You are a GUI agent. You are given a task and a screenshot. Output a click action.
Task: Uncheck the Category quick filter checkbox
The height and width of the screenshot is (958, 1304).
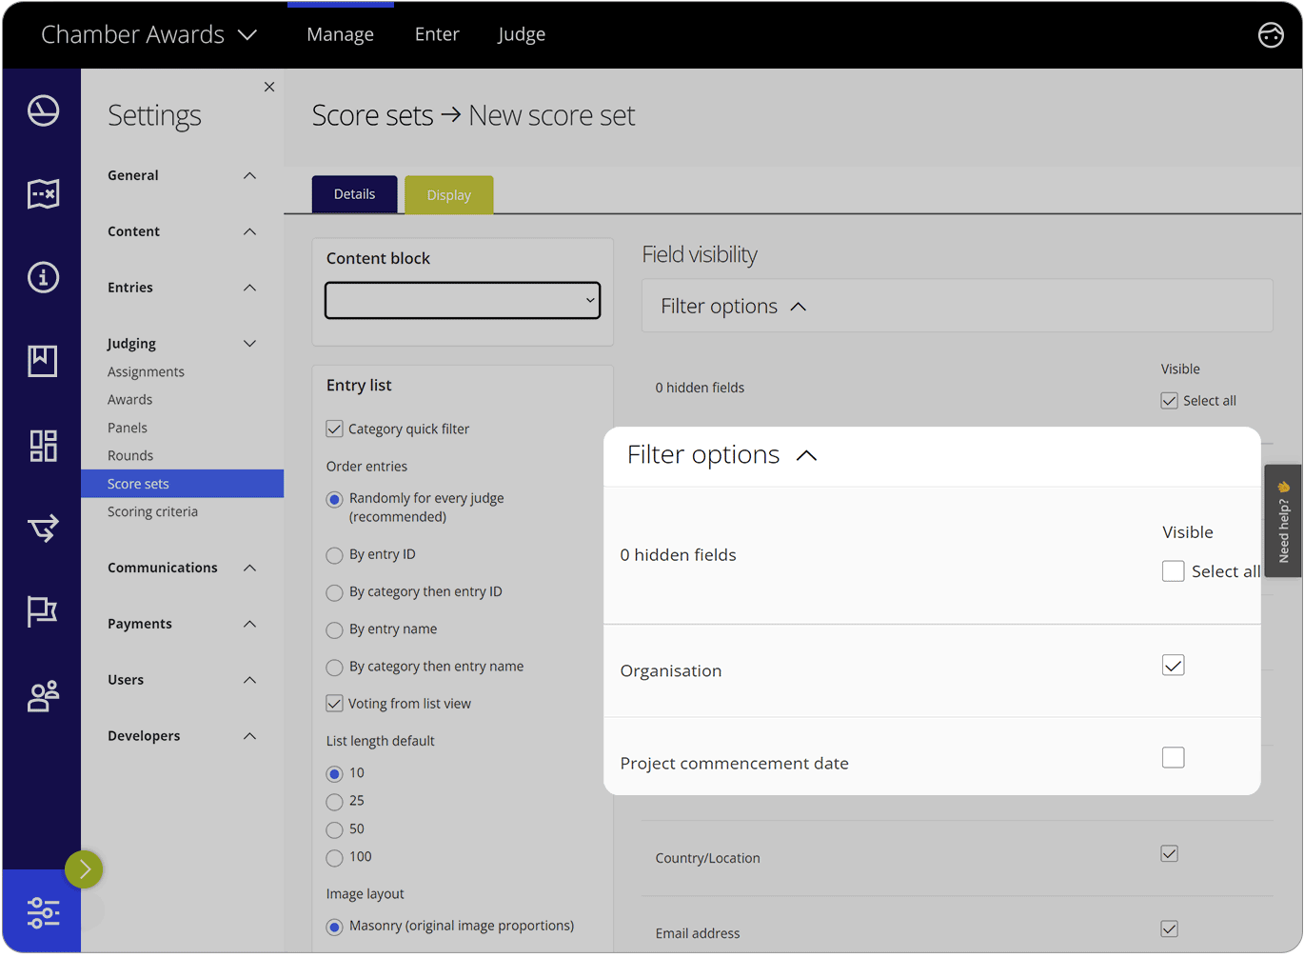click(334, 429)
